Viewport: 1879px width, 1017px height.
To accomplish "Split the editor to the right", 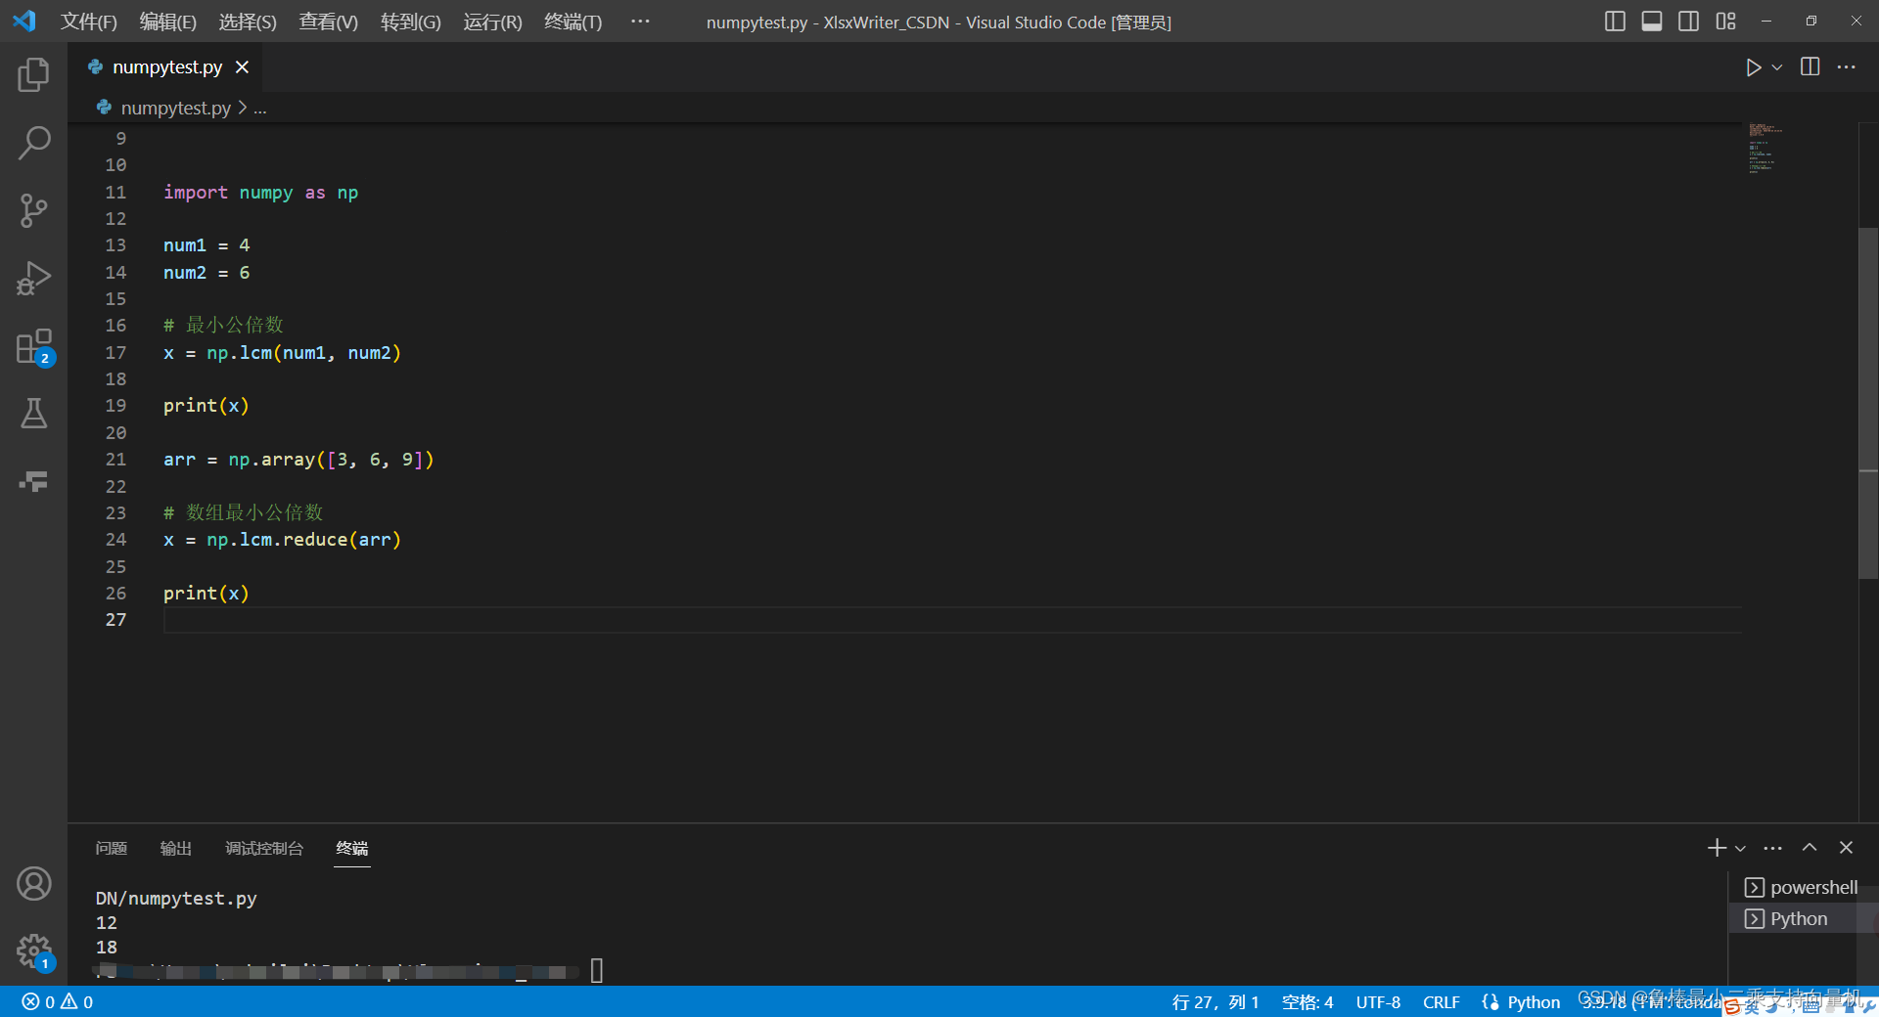I will tap(1810, 66).
